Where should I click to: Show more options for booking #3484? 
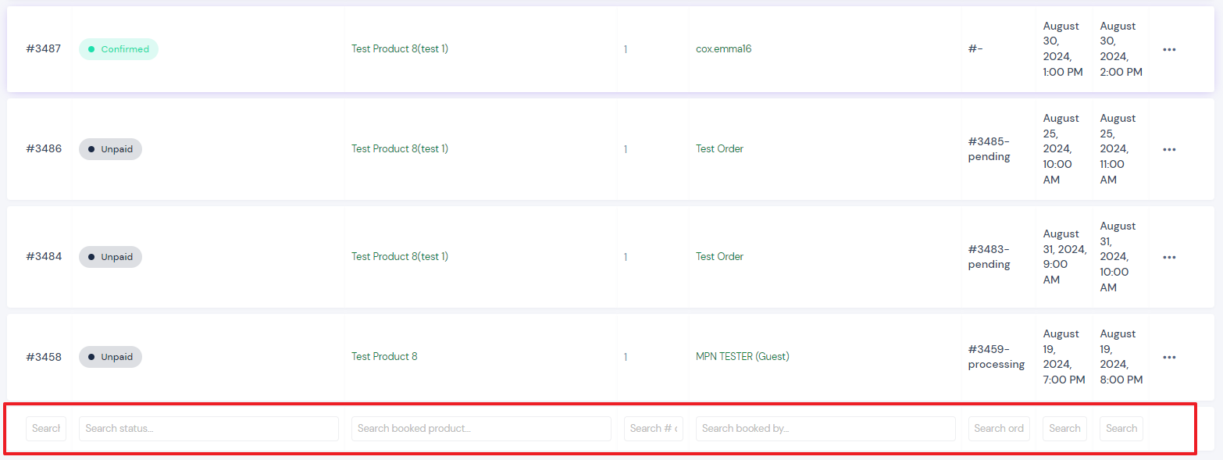[x=1169, y=257]
